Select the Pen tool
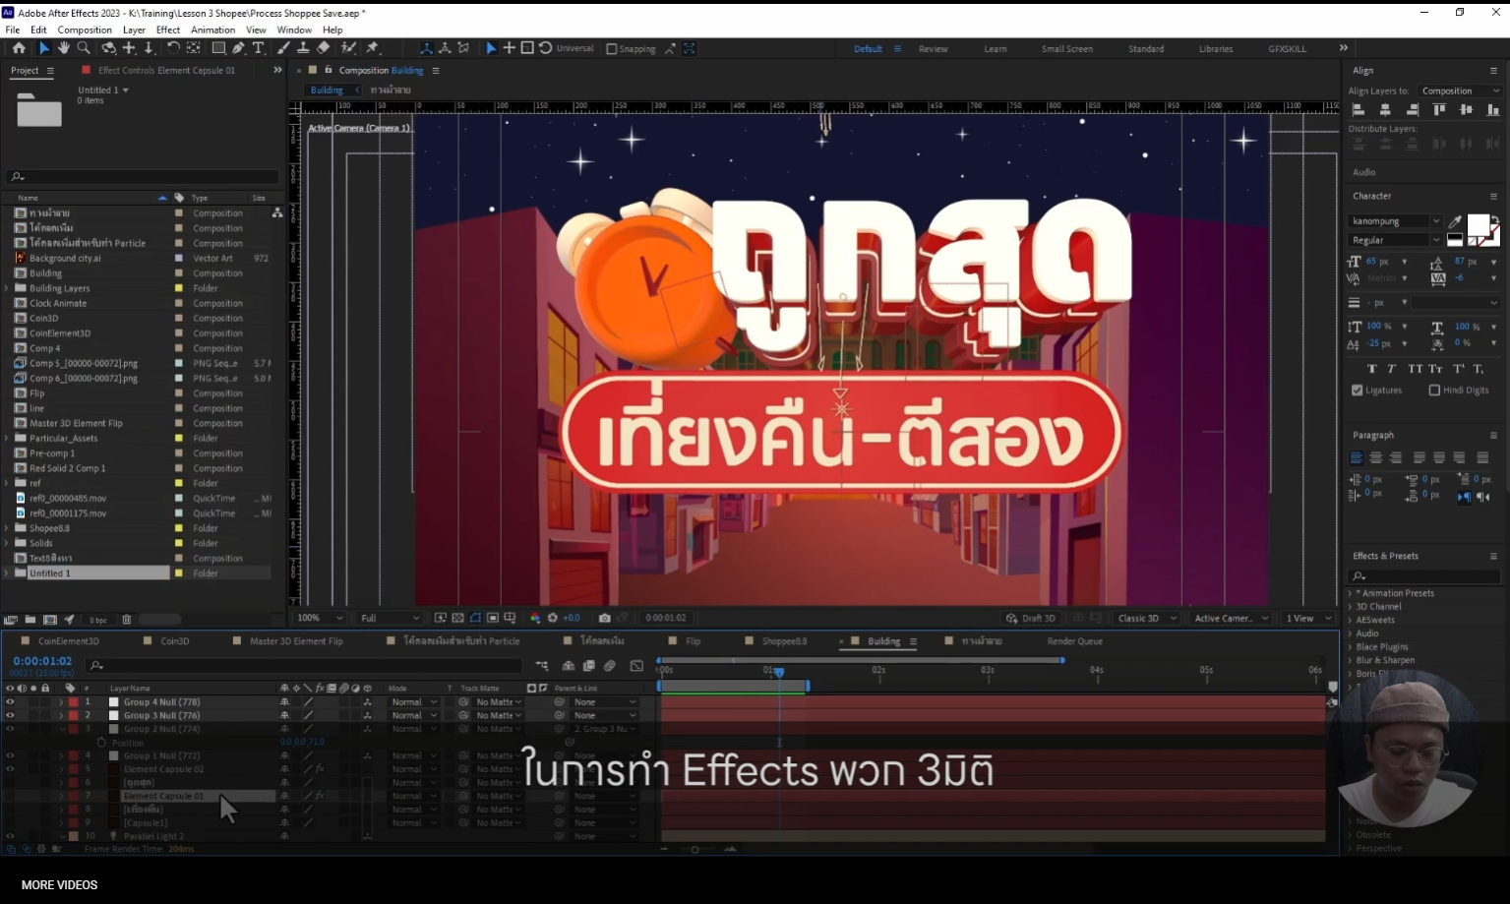 238,48
